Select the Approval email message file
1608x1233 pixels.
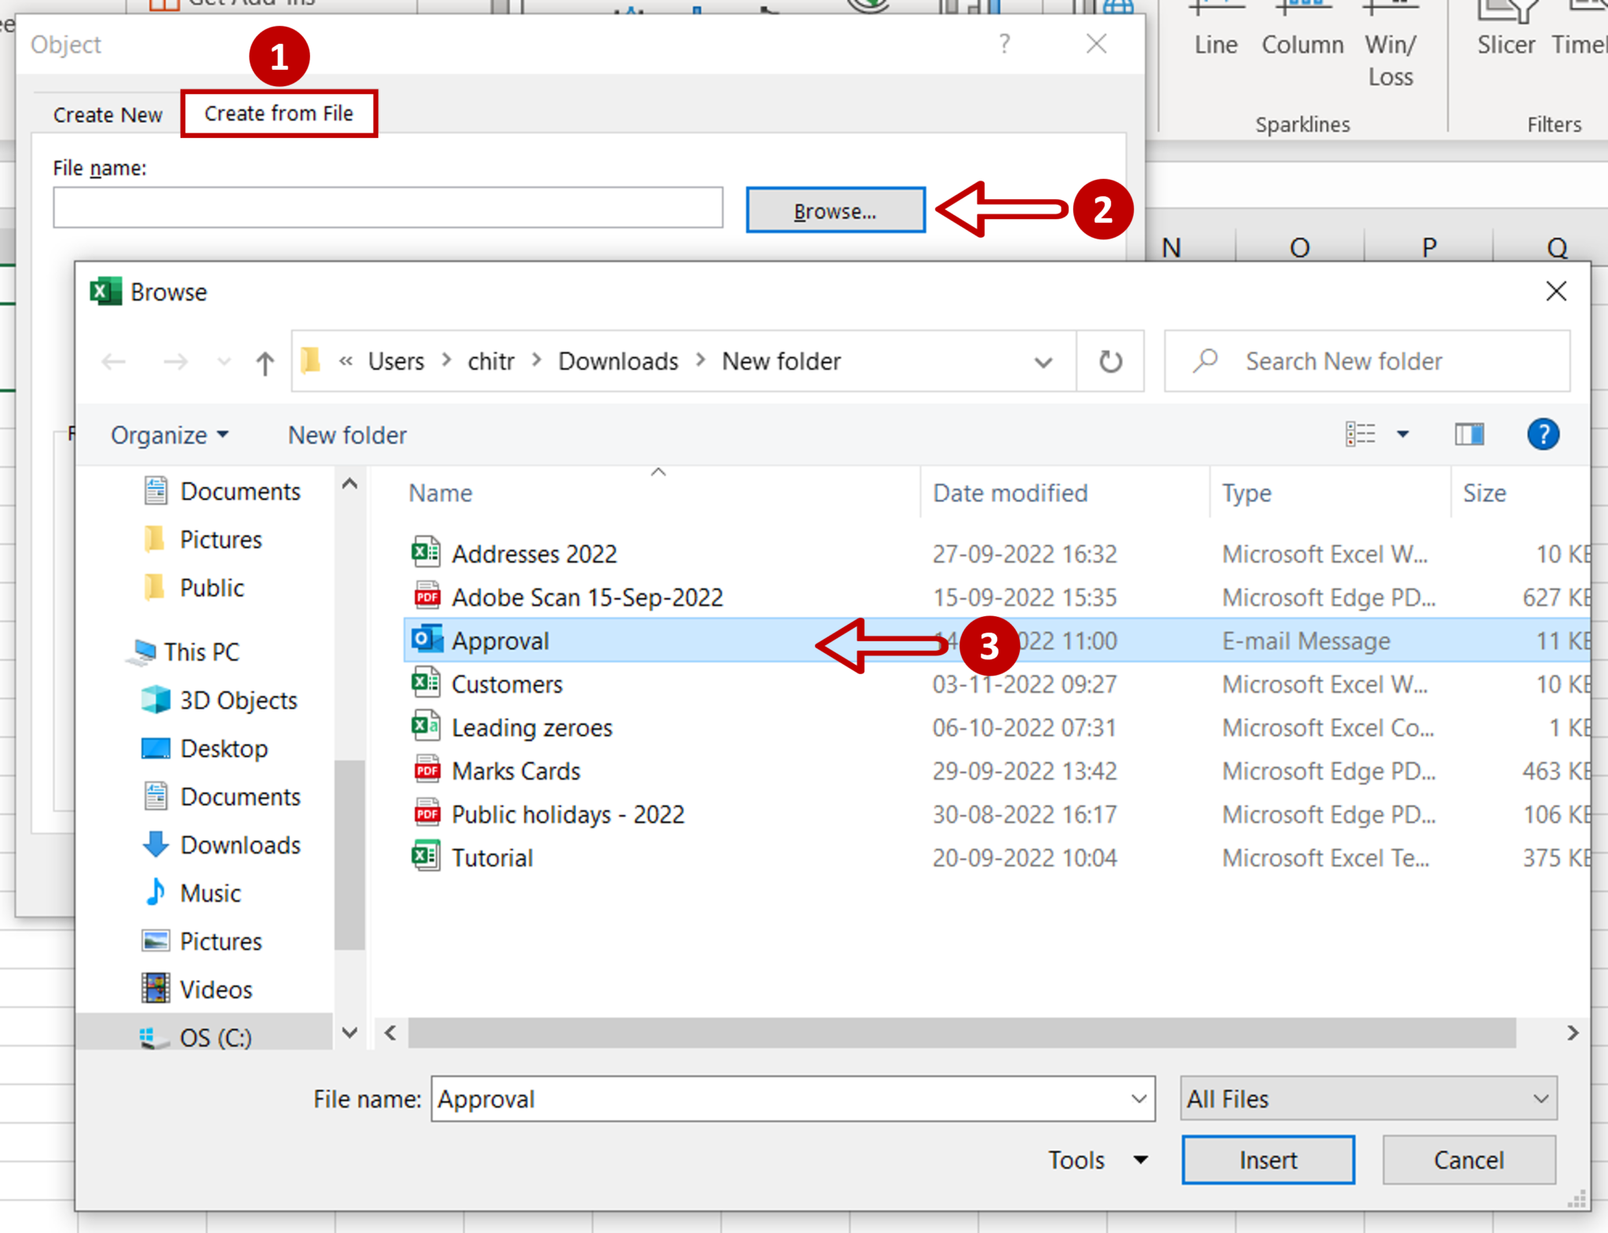pos(502,640)
